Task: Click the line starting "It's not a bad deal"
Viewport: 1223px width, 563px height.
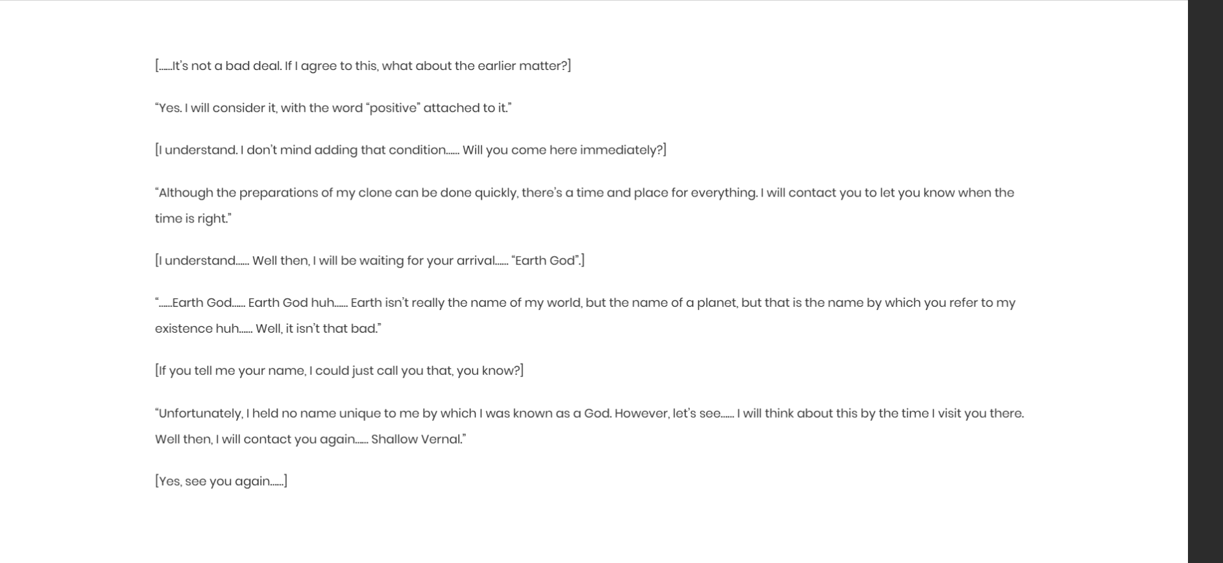Action: (x=363, y=66)
